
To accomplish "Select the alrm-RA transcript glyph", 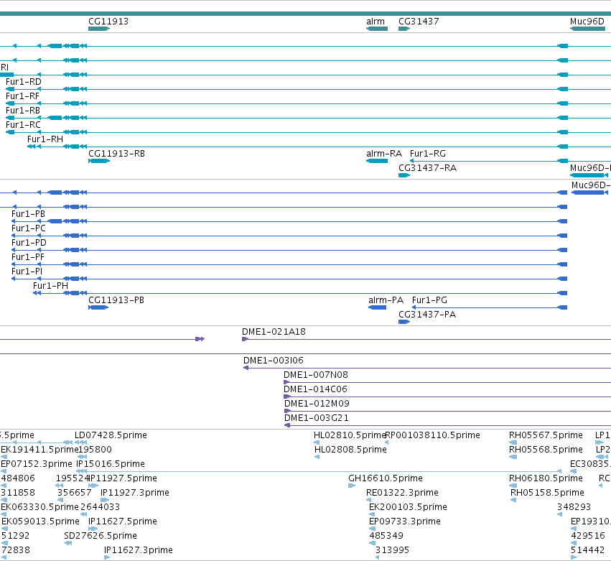I will pyautogui.click(x=377, y=161).
